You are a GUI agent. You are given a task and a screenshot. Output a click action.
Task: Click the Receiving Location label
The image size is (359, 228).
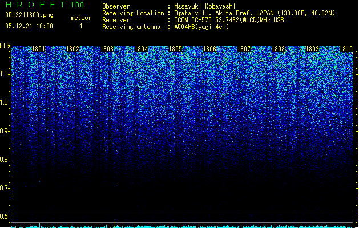(133, 13)
